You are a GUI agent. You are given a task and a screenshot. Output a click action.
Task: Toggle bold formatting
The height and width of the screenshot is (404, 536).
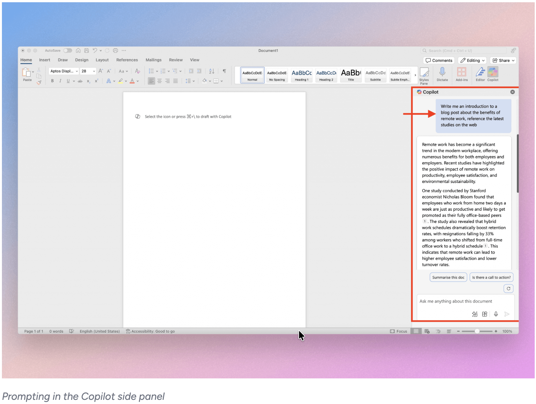[52, 81]
